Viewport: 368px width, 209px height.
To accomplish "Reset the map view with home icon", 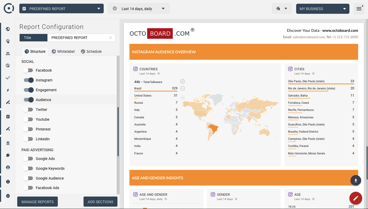I will click(182, 98).
